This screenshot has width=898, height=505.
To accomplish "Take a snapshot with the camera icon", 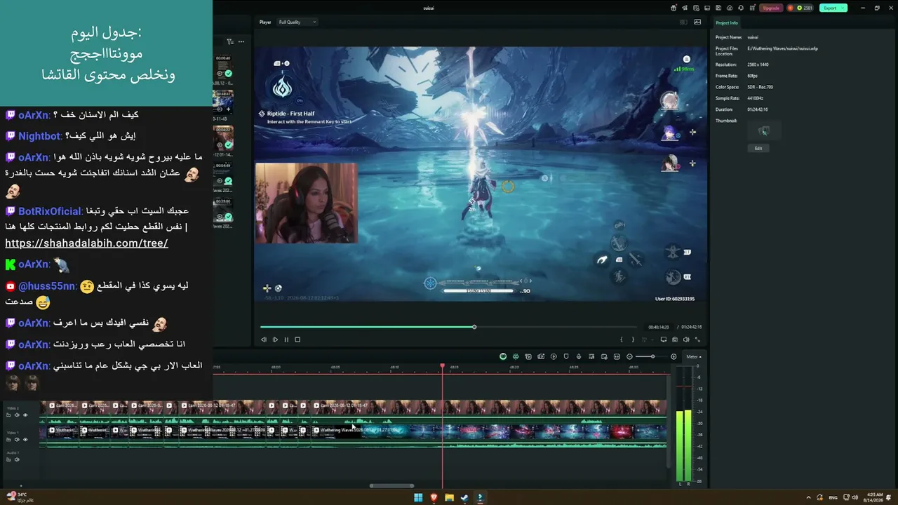I will [x=675, y=339].
